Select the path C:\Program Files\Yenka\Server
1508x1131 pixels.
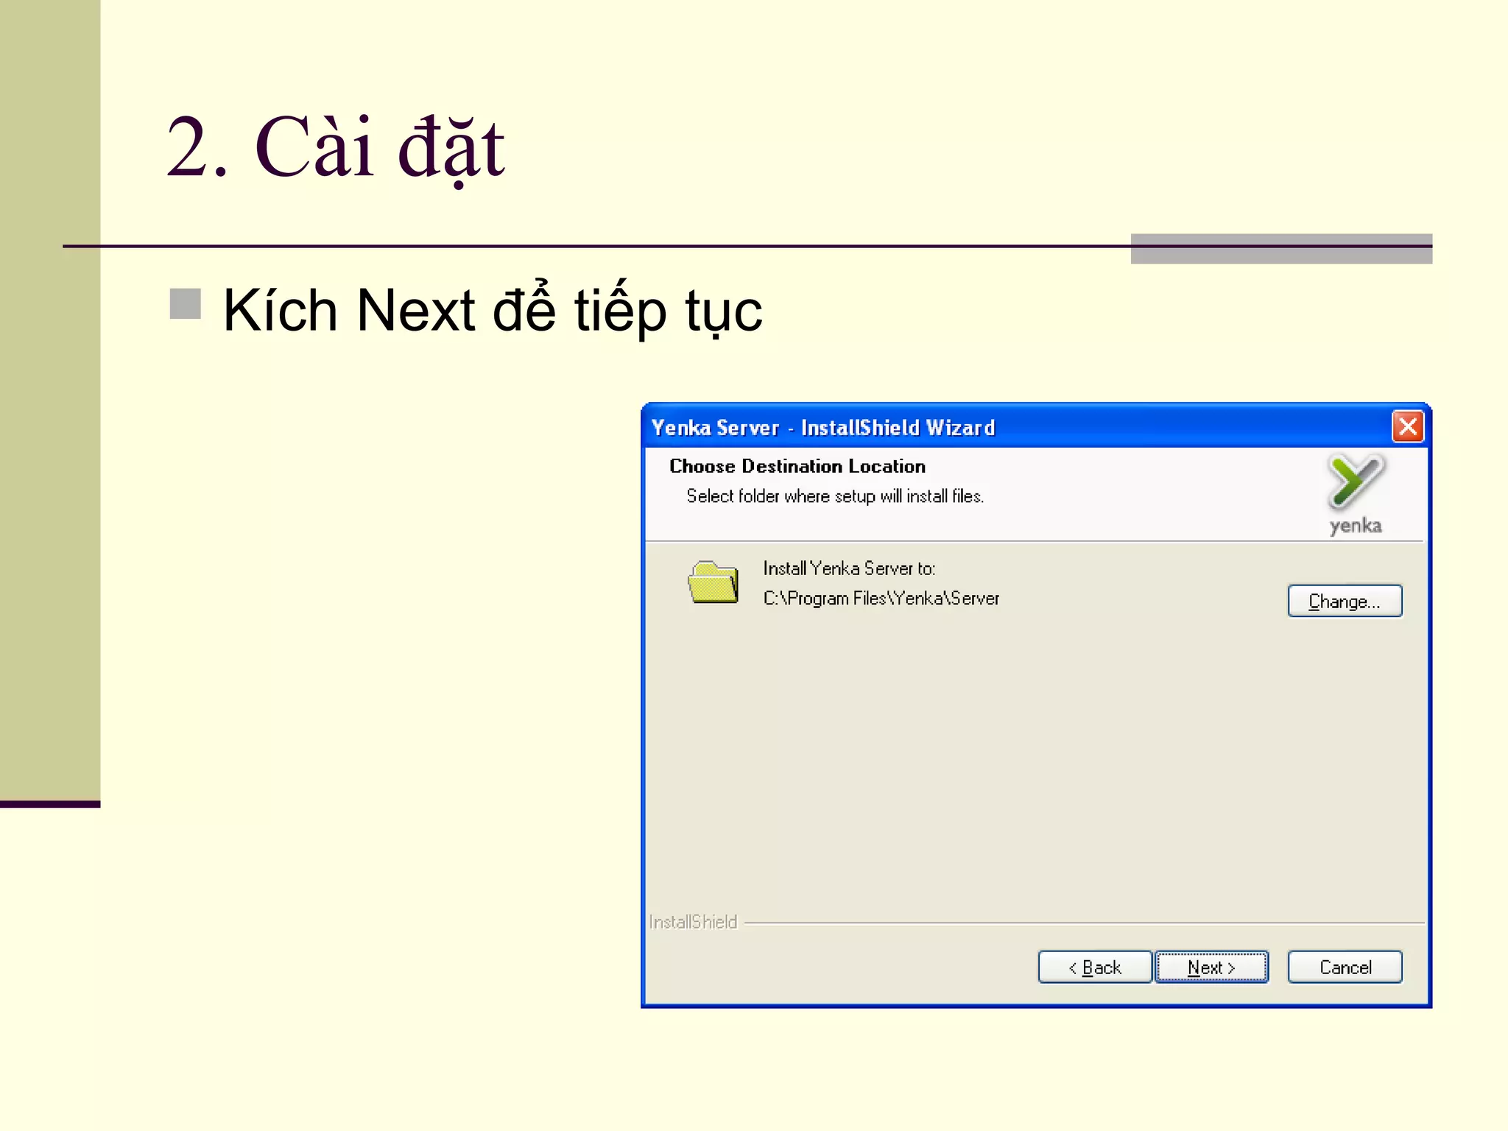click(x=881, y=599)
